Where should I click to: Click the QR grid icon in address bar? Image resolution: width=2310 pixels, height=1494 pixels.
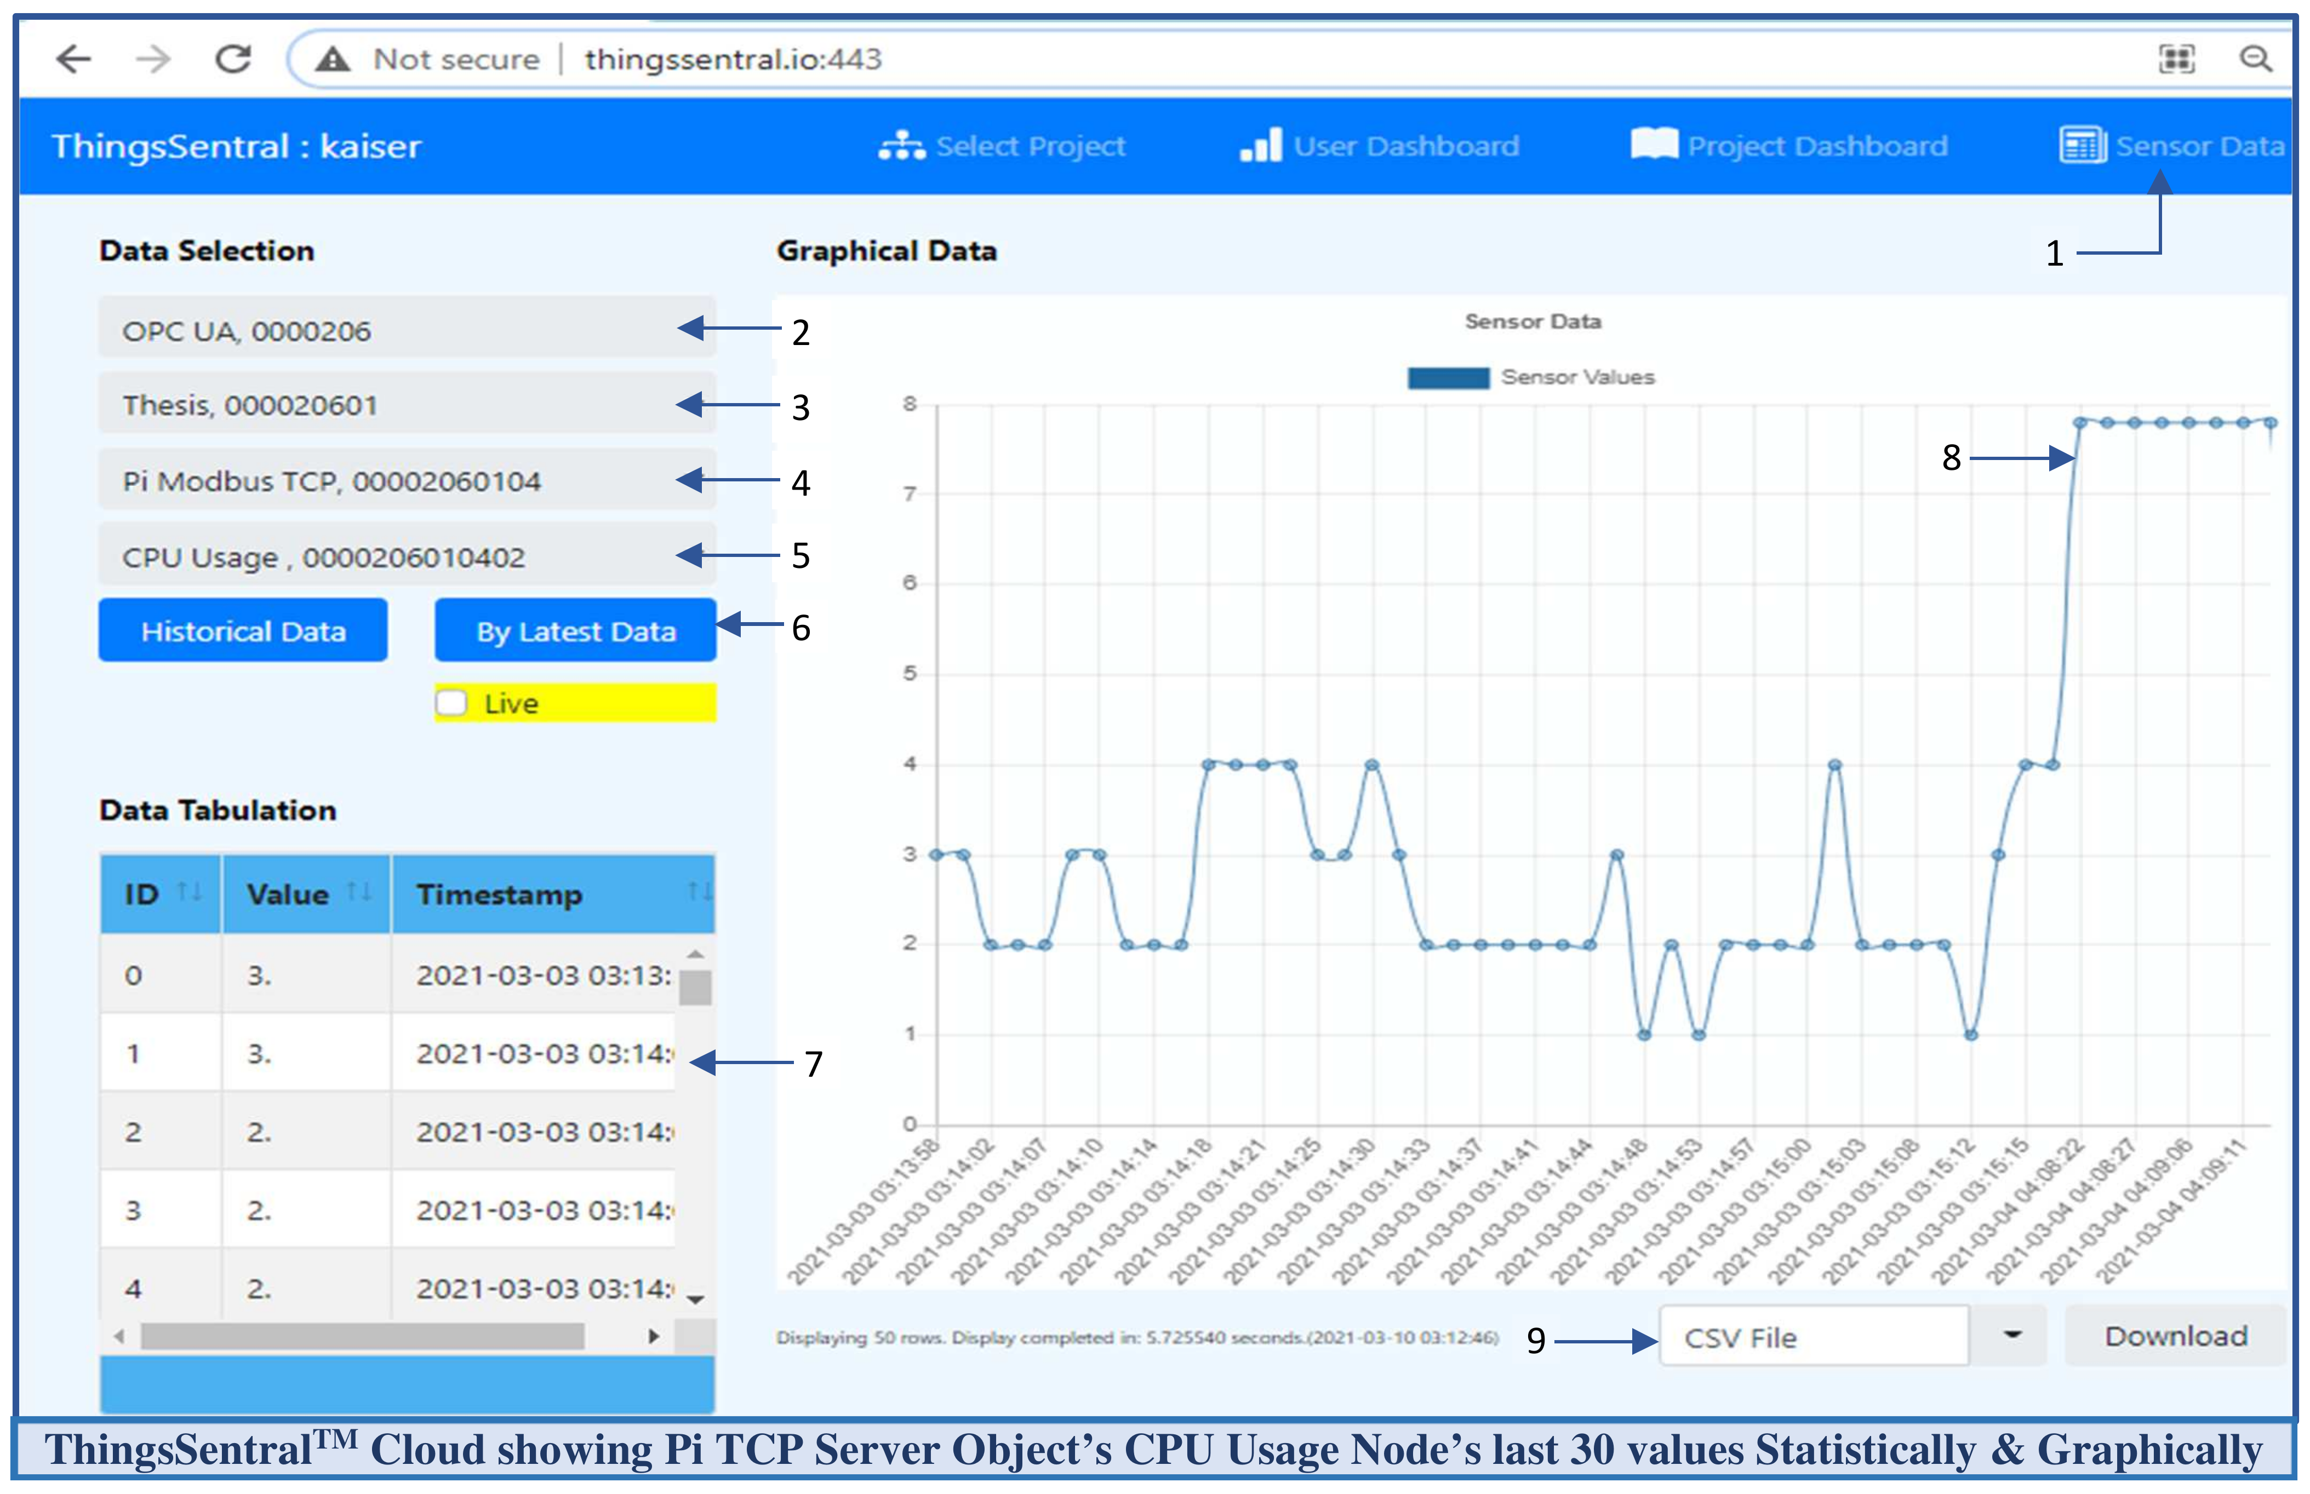tap(2176, 59)
